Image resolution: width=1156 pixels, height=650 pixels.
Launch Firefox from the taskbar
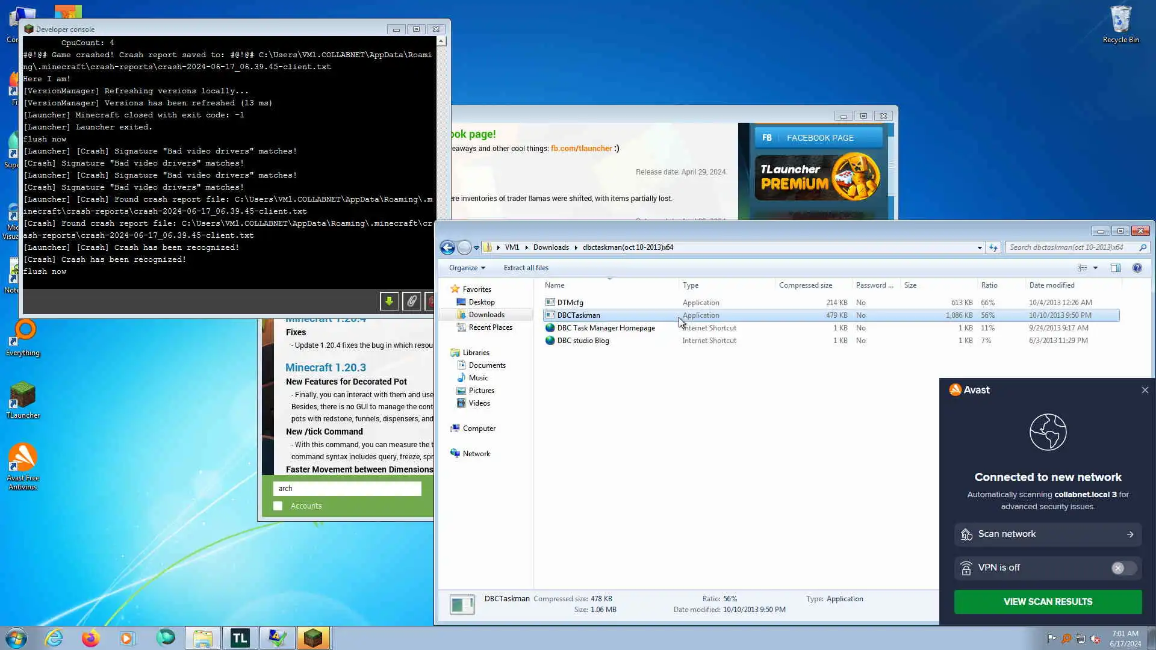90,638
